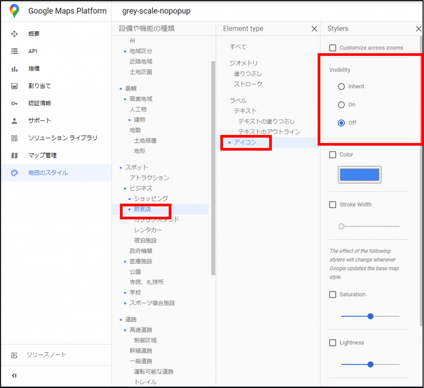Screen dimensions: 424x388
Task: Click the Stroke Width slider handle
Action: tap(341, 226)
